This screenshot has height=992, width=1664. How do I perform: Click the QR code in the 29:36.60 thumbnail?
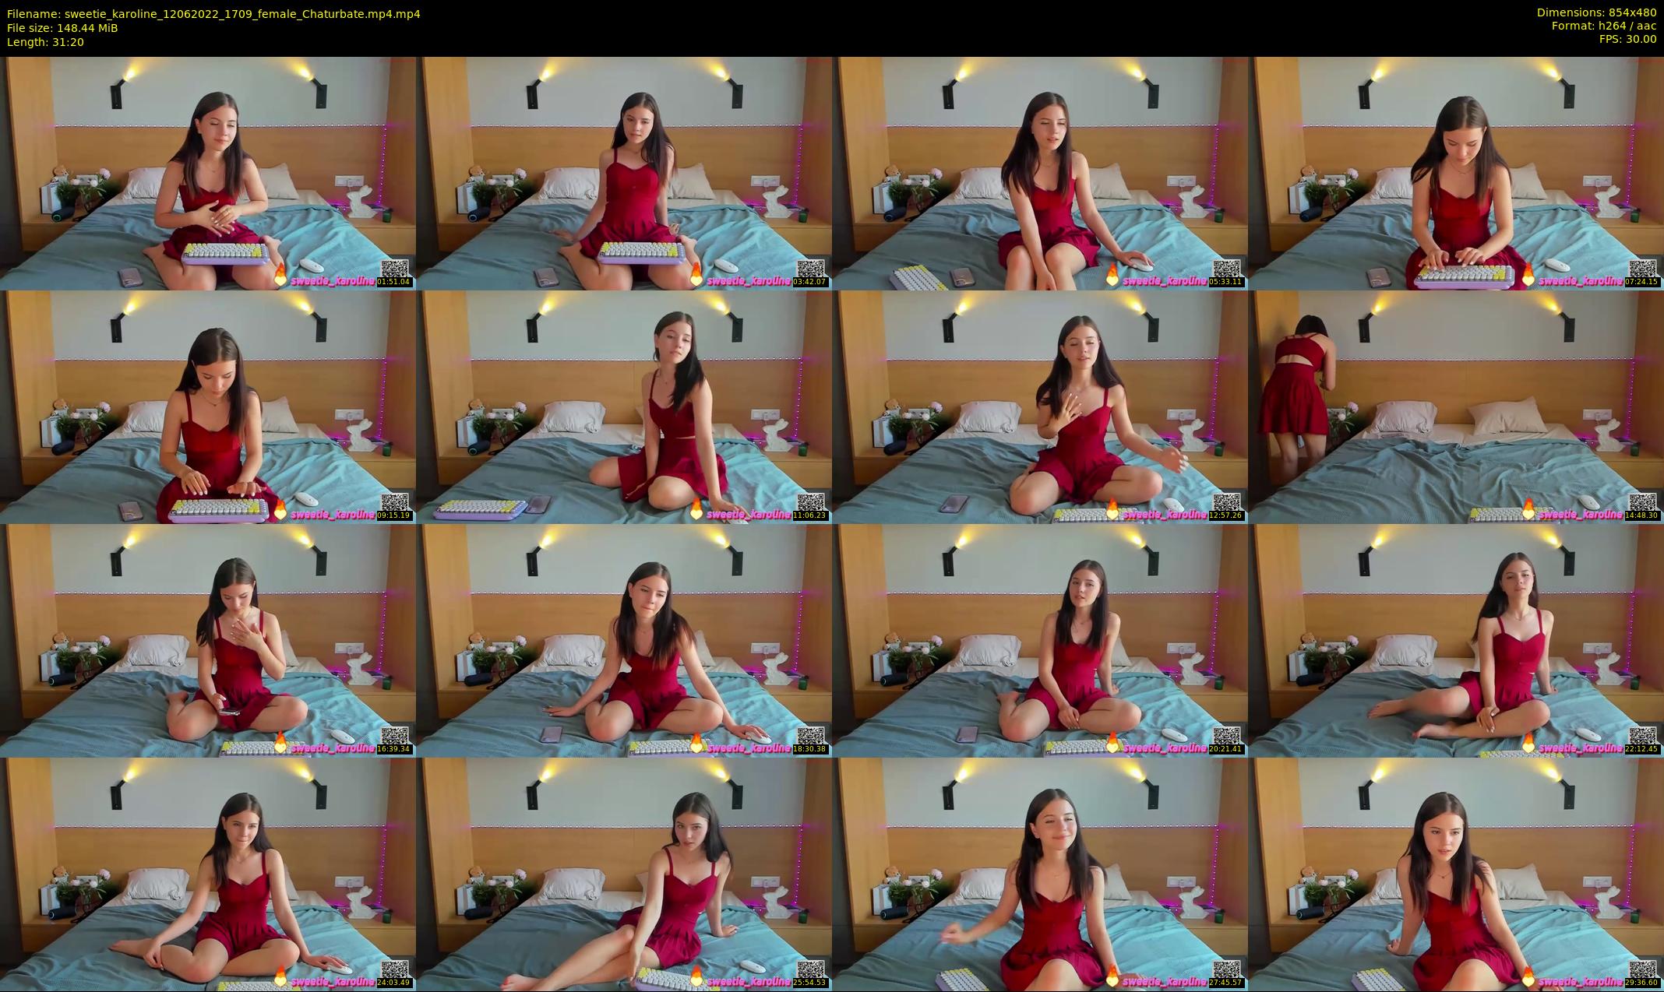click(x=1642, y=969)
